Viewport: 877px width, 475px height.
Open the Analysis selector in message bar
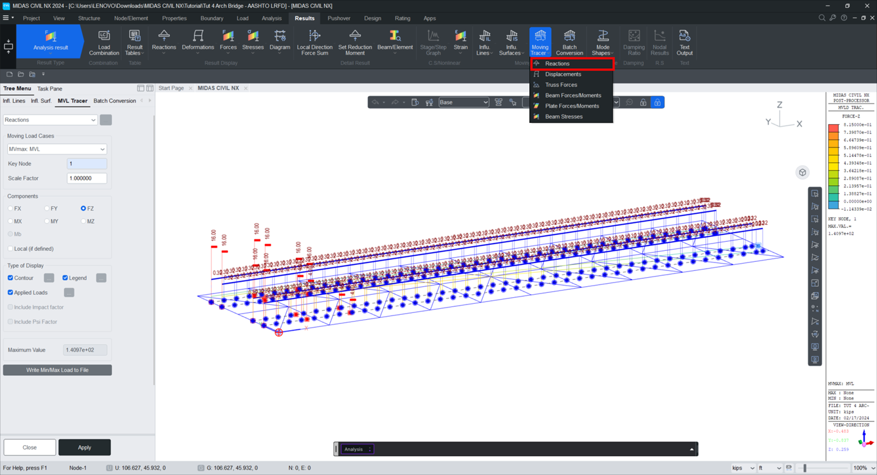pyautogui.click(x=357, y=449)
